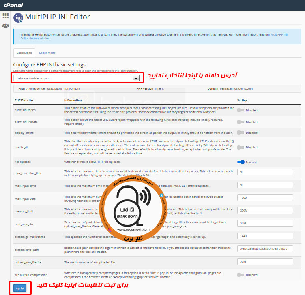Open MultiPHP INI Editor documentation link
The height and width of the screenshot is (295, 305).
point(154,36)
